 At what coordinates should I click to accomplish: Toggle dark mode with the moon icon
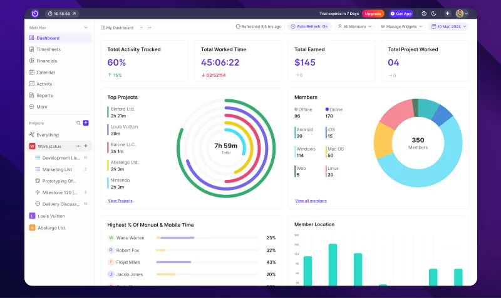coord(434,13)
